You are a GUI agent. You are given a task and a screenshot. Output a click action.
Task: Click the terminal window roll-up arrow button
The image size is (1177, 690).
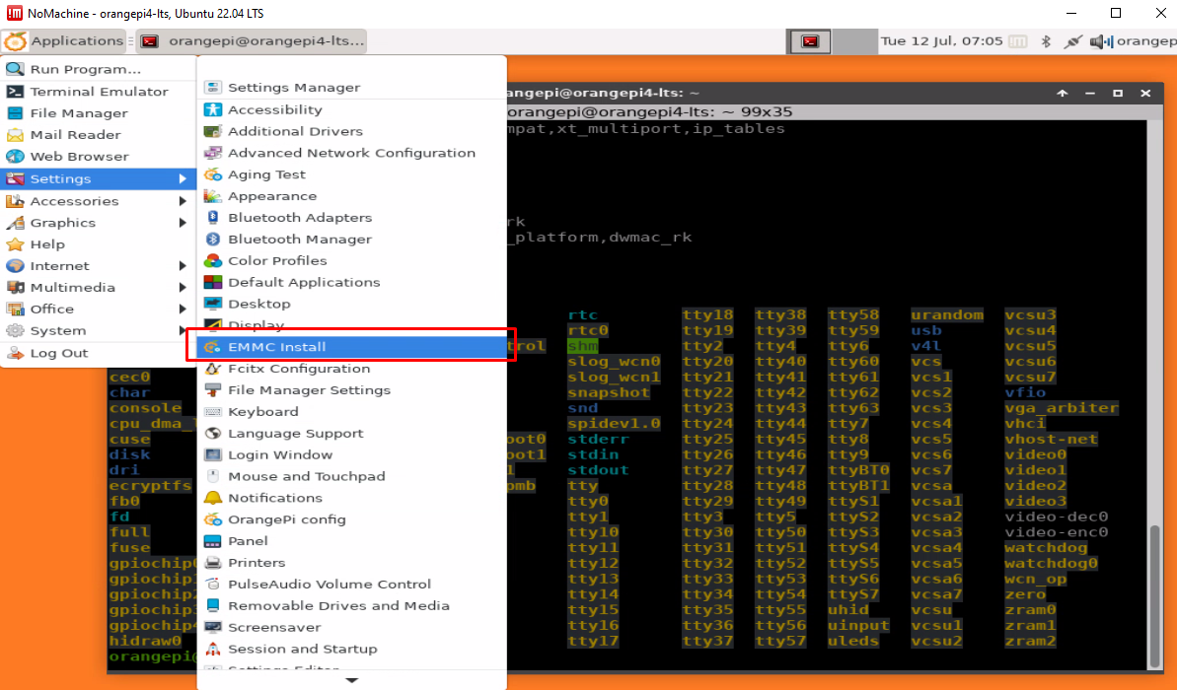(x=1063, y=93)
